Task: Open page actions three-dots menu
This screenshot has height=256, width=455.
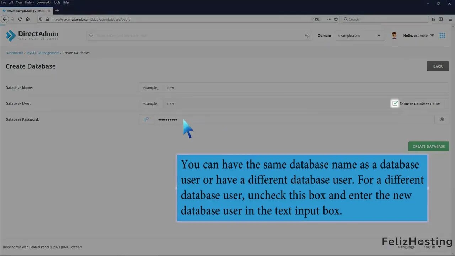Action: 329,19
